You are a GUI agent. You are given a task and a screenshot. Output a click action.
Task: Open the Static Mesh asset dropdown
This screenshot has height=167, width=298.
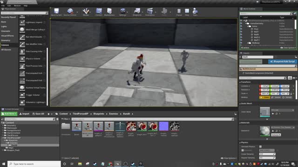point(283,110)
